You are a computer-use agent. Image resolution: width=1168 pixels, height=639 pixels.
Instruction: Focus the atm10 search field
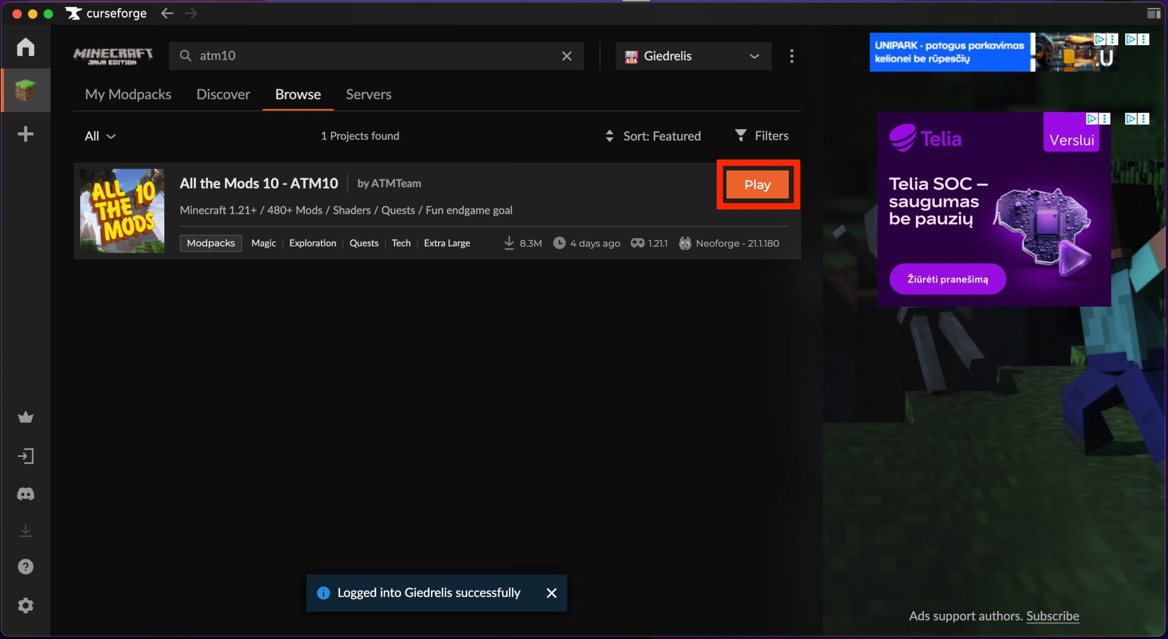coord(376,56)
